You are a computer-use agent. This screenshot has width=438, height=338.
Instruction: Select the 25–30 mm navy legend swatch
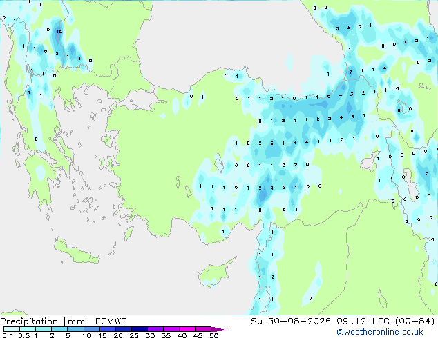pos(139,329)
